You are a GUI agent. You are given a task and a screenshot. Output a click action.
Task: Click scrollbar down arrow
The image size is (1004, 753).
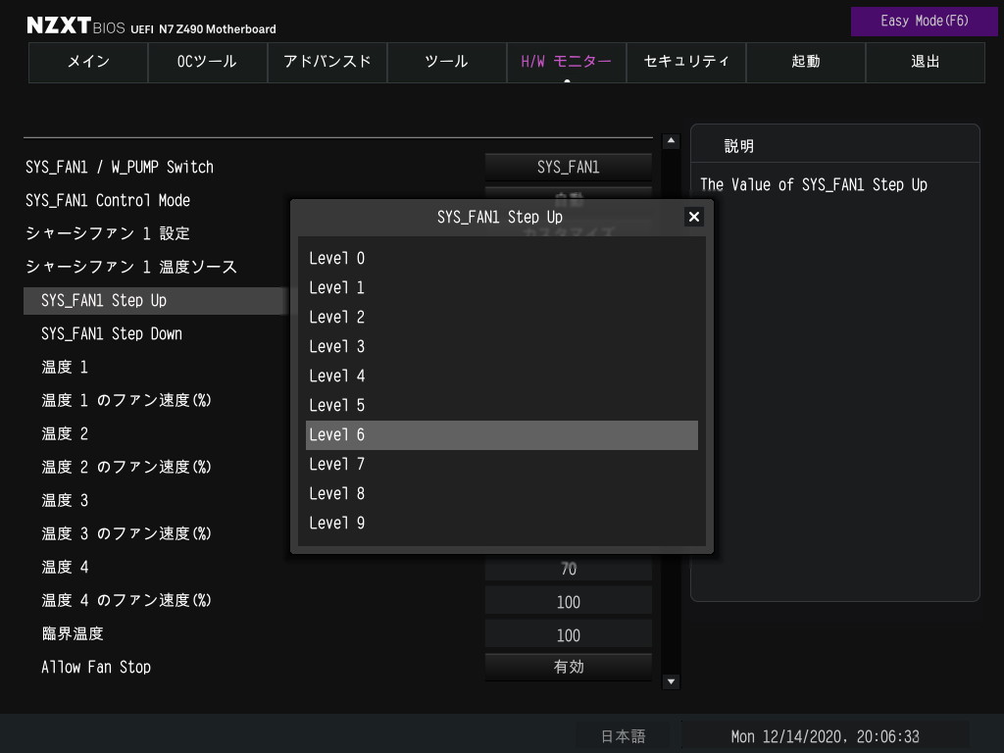click(x=671, y=682)
